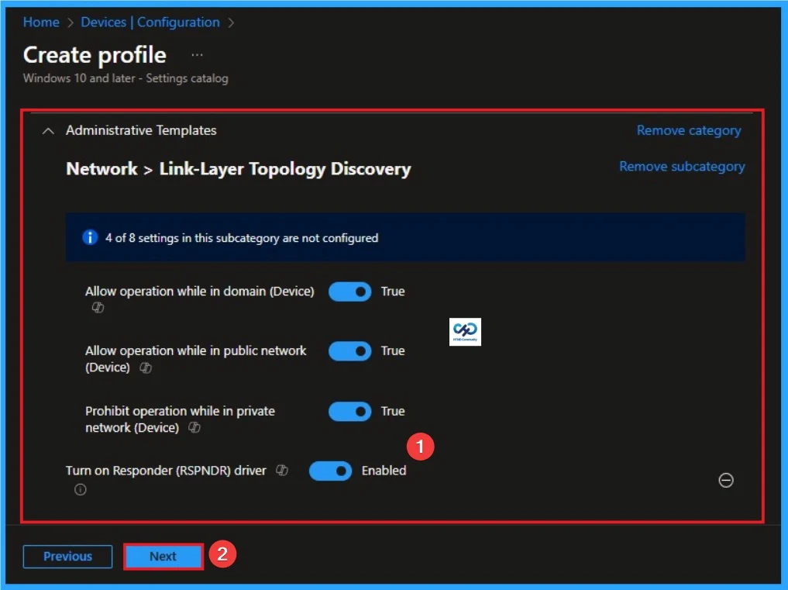Click the minus icon to remove RSPNDR setting
This screenshot has width=788, height=590.
pyautogui.click(x=726, y=481)
